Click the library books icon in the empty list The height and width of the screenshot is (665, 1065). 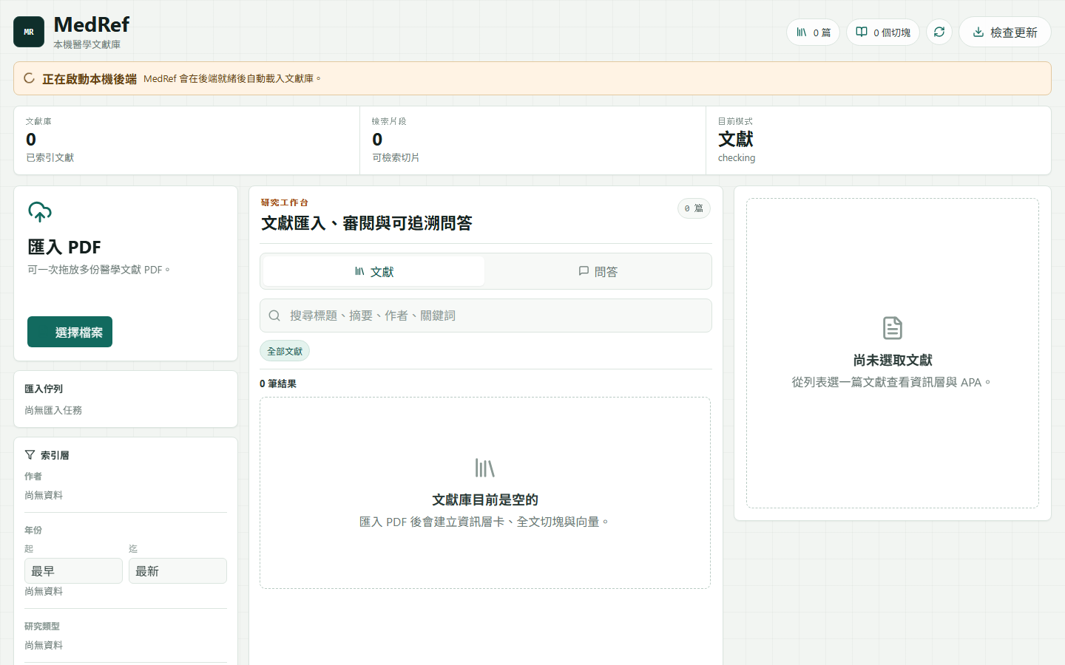click(485, 468)
